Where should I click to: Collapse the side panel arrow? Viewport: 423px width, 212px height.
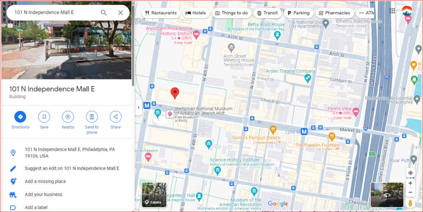138,108
